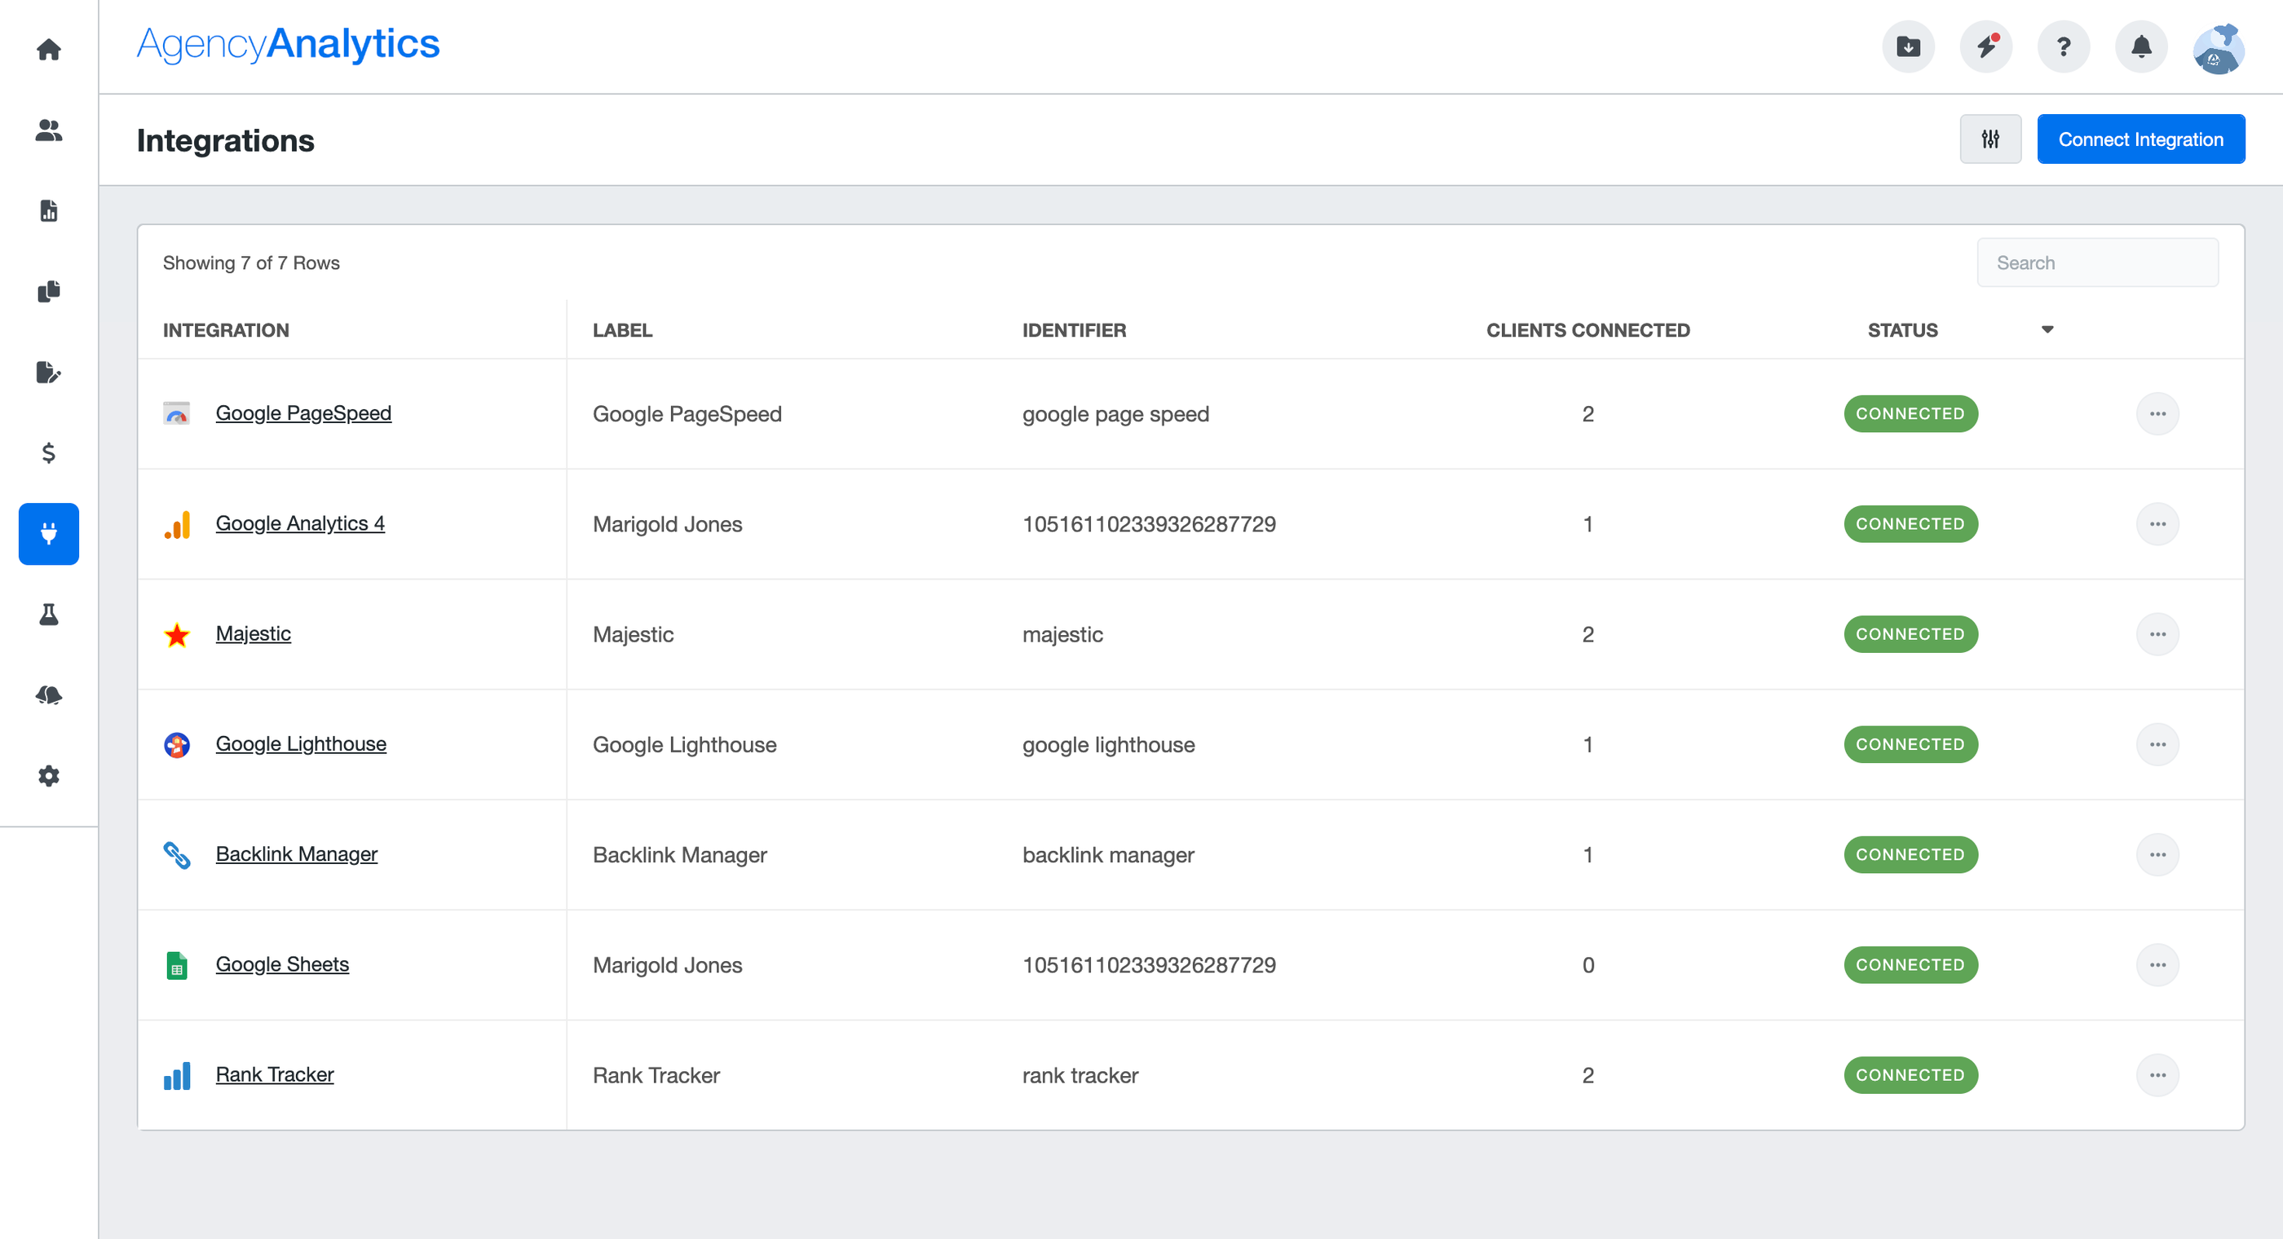2283x1239 pixels.
Task: Click the Connected status badge for Majestic
Action: (1910, 633)
